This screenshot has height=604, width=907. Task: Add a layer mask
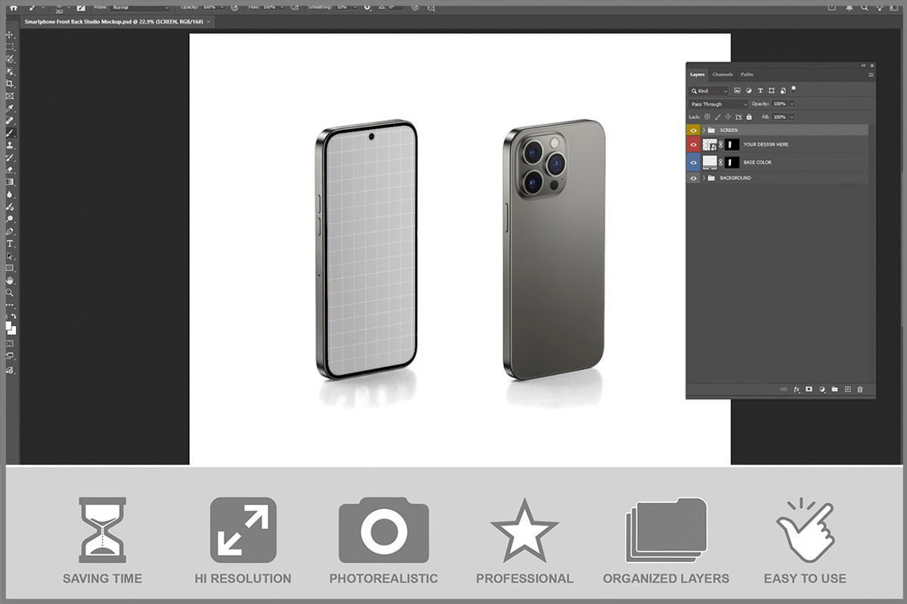[x=809, y=390]
